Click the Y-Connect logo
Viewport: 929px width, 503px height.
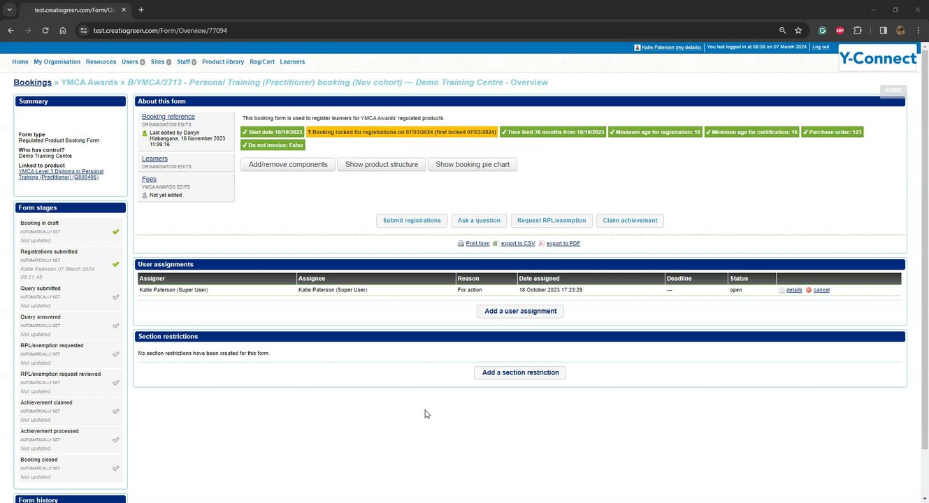pos(877,59)
